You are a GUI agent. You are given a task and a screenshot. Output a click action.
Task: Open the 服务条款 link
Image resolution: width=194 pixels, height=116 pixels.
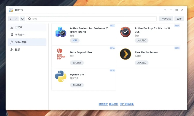[103, 104]
